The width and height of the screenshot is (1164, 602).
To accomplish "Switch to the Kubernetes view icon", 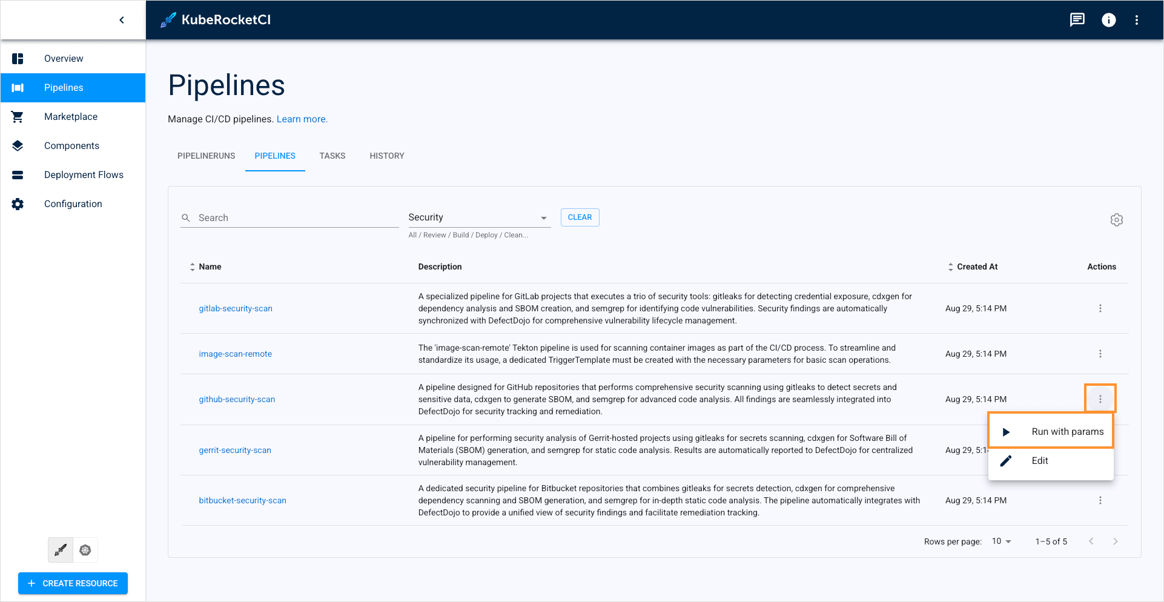I will [x=85, y=550].
